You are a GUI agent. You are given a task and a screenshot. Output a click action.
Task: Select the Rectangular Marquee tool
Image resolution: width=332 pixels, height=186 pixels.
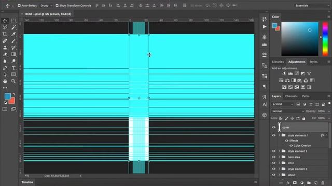coord(13,21)
